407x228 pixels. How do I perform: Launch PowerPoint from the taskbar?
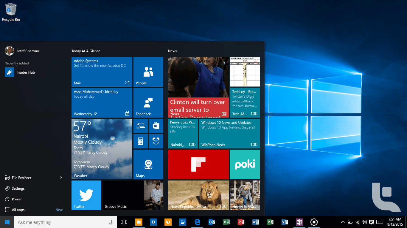pos(241,222)
